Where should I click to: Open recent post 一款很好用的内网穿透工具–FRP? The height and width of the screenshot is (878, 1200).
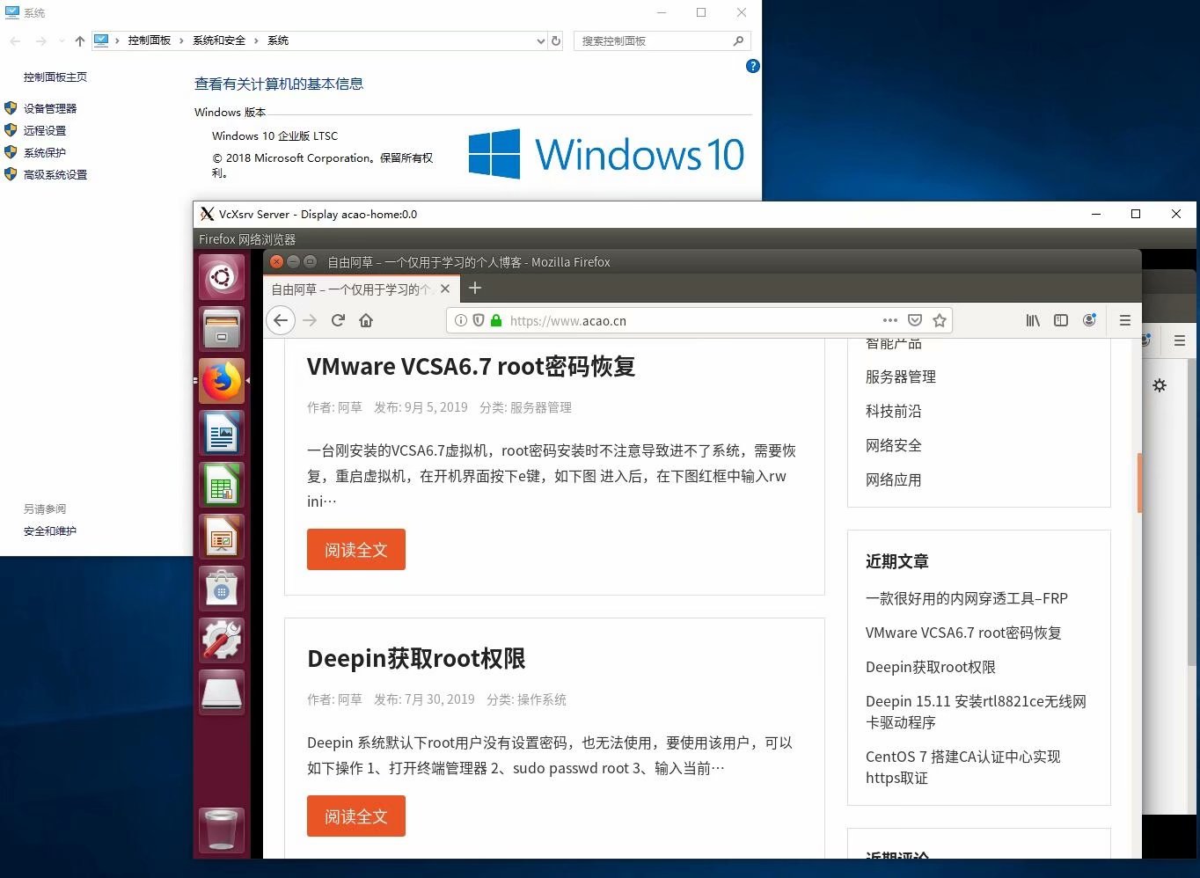point(966,598)
